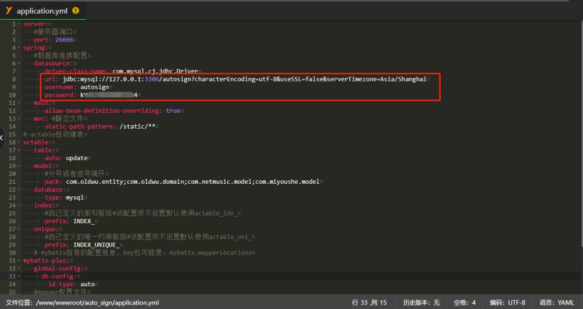Screen dimensions: 583x309
Task: Change indentation via 空格: 4
Action: (x=465, y=303)
